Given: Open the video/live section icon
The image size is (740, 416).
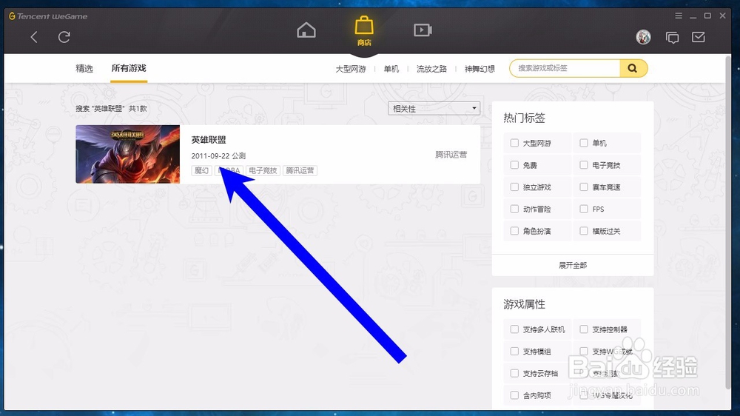Looking at the screenshot, I should click(423, 30).
